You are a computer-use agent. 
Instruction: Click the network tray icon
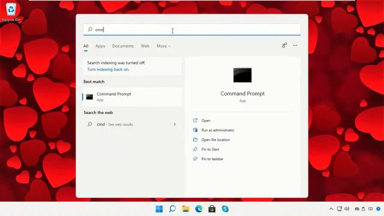click(340, 209)
